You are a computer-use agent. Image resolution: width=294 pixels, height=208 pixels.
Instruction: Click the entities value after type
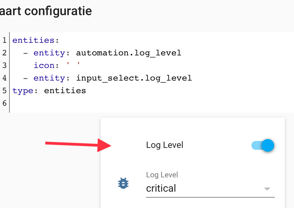point(65,90)
